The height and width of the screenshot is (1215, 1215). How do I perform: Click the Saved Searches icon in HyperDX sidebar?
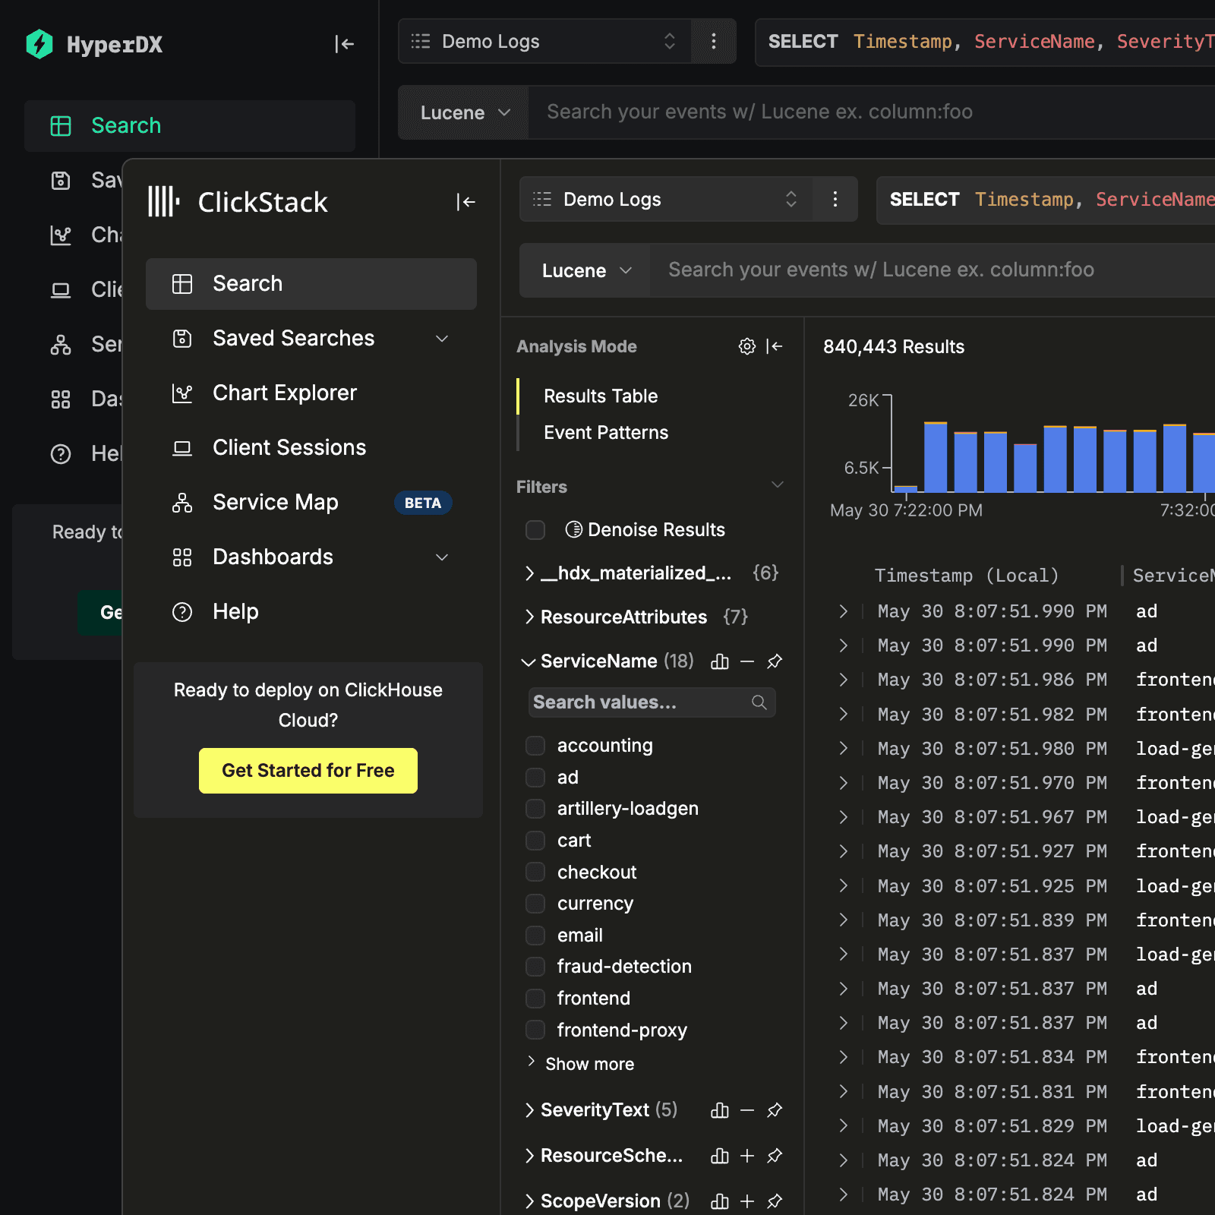pyautogui.click(x=61, y=180)
